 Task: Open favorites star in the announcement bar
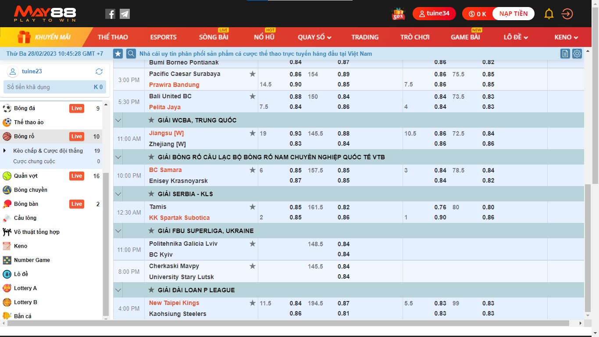[118, 54]
